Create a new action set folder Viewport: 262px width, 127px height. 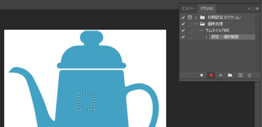pos(230,75)
